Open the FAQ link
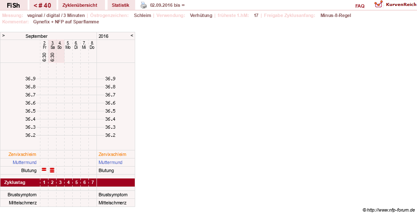The width and height of the screenshot is (417, 215). 360,6
